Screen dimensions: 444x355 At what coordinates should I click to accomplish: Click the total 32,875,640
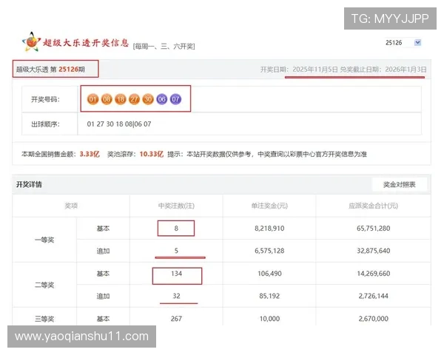373,251
